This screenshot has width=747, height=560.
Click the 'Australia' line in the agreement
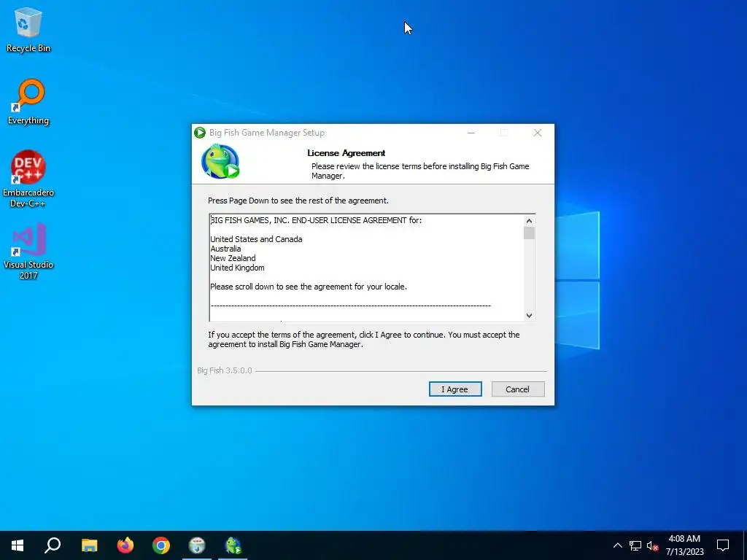[226, 249]
